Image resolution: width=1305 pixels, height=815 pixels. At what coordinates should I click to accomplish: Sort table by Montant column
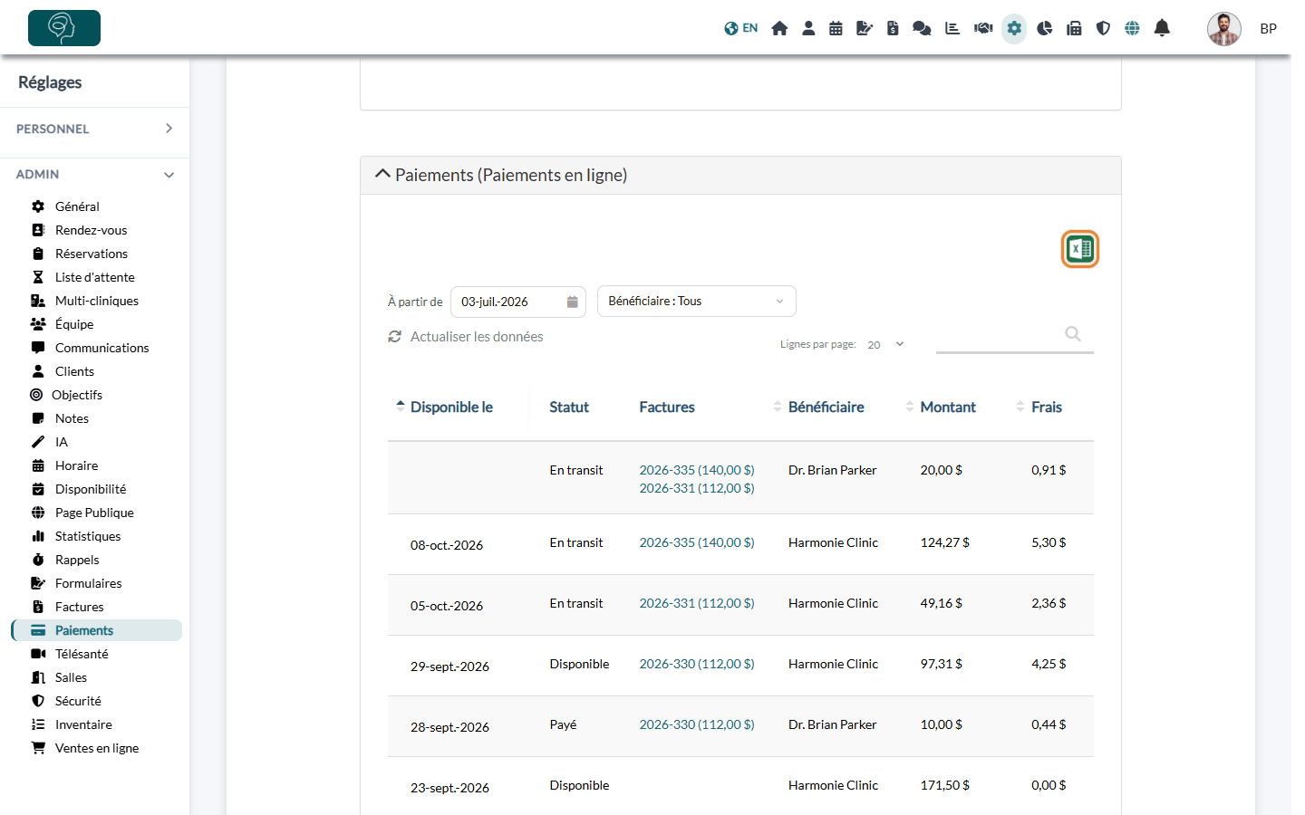pyautogui.click(x=948, y=407)
